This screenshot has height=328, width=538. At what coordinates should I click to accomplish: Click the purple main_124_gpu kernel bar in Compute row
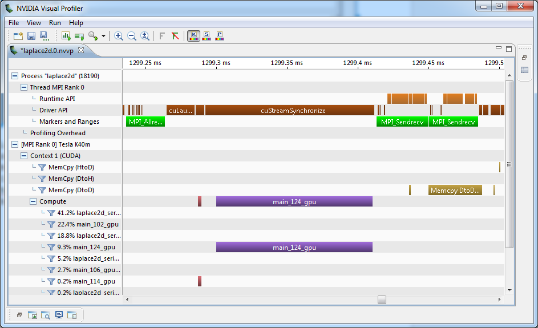(294, 201)
